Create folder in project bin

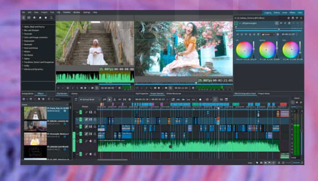[x=30, y=99]
